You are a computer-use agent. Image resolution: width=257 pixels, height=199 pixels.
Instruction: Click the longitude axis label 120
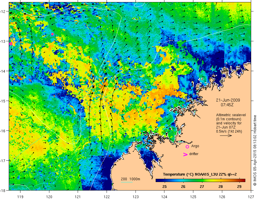tap(49, 197)
